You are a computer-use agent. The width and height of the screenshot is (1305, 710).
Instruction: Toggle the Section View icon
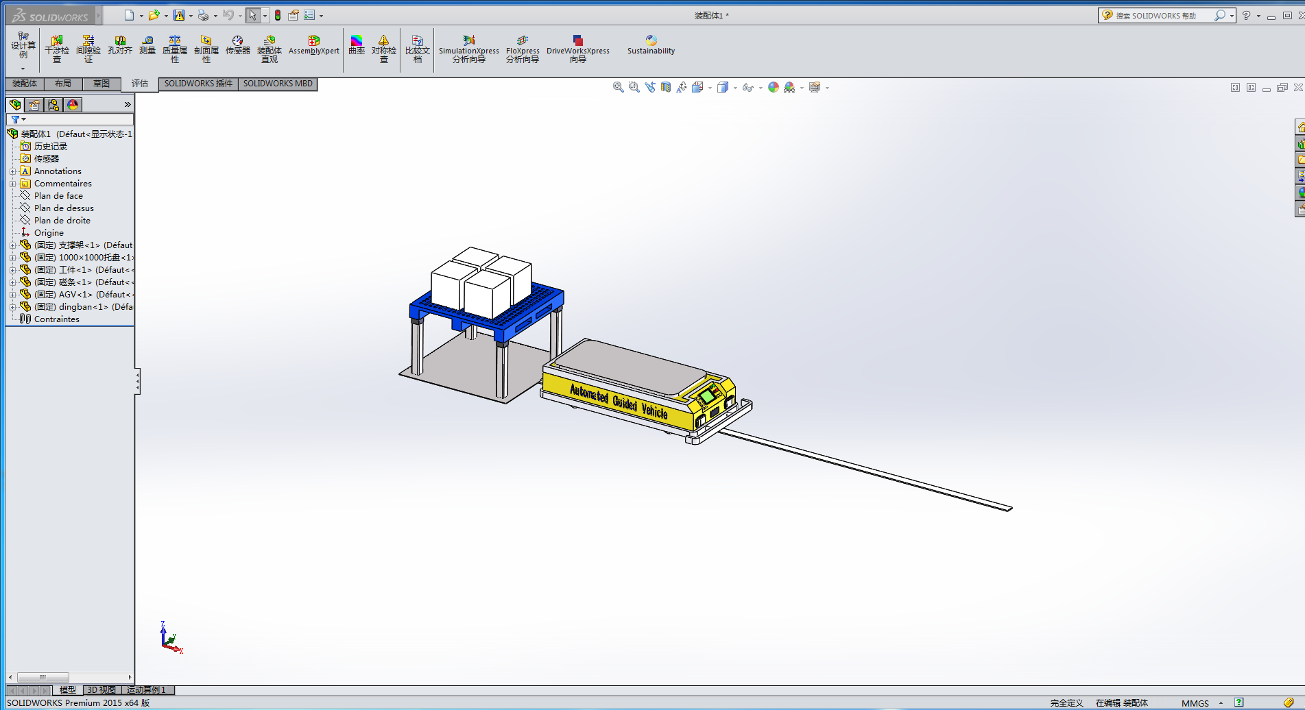[x=665, y=87]
